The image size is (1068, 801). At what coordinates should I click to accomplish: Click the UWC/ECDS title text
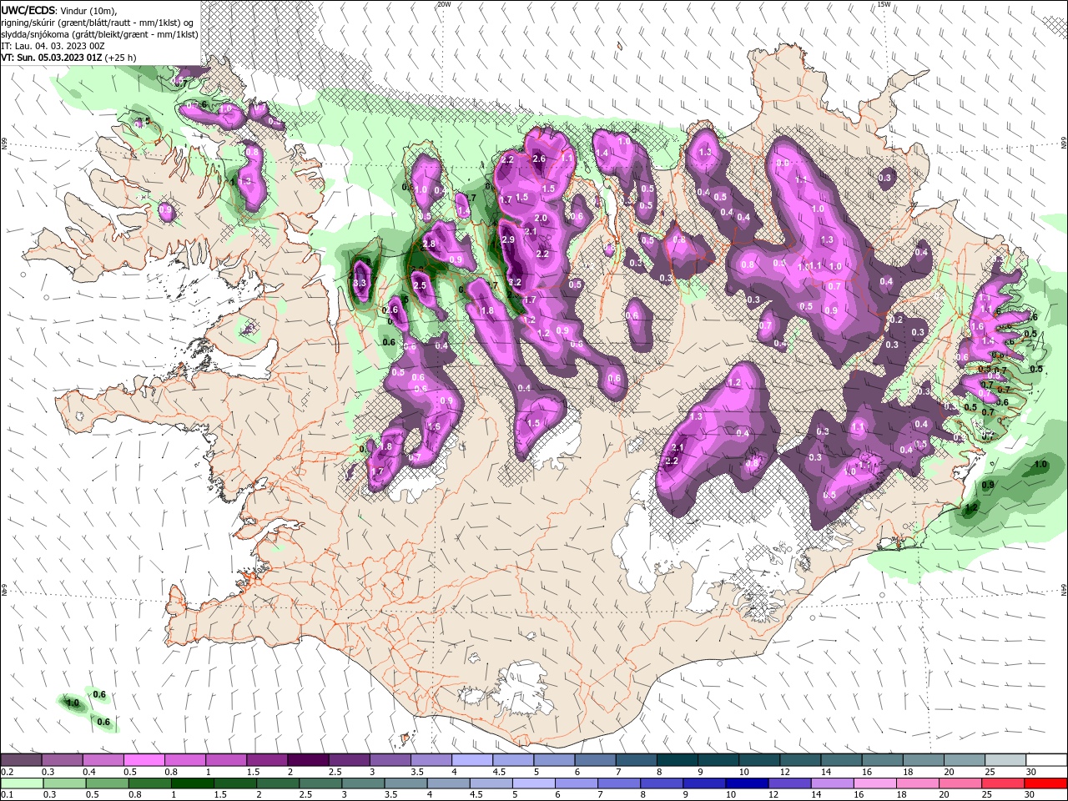29,9
